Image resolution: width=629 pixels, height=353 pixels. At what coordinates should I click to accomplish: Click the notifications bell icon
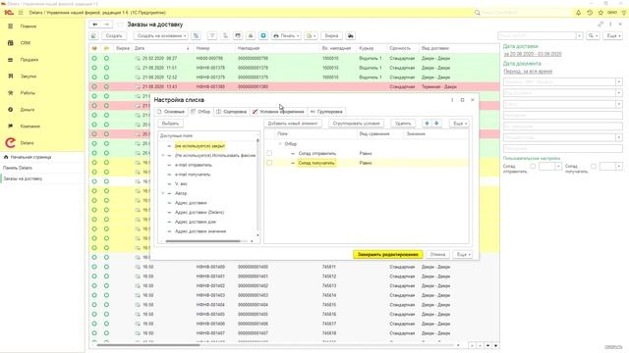pos(578,13)
